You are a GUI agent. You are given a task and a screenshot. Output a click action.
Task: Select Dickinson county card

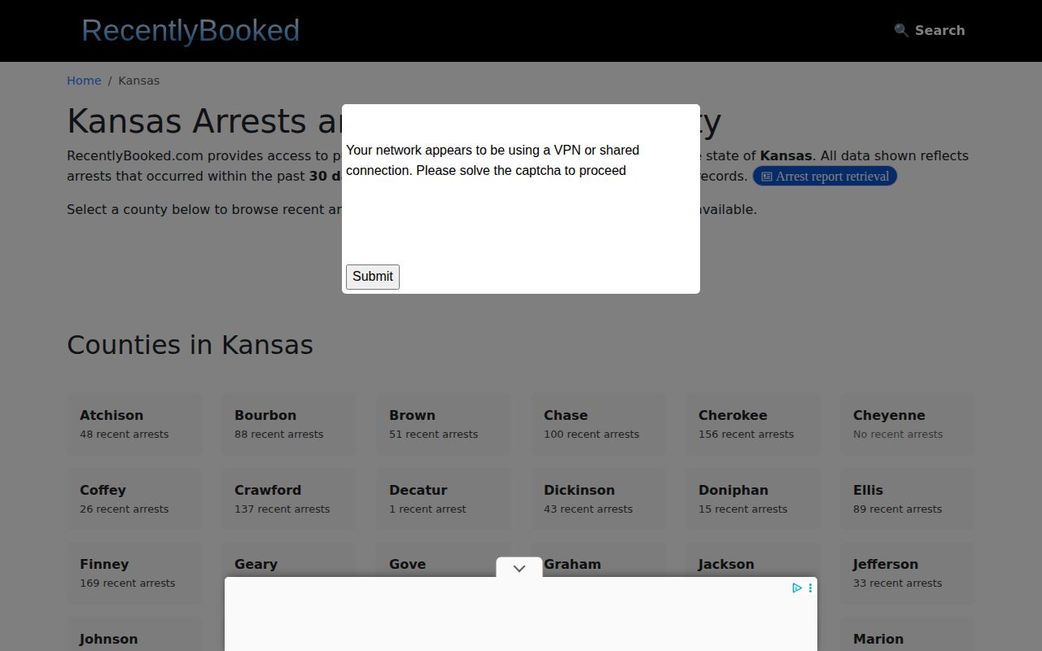(x=598, y=499)
